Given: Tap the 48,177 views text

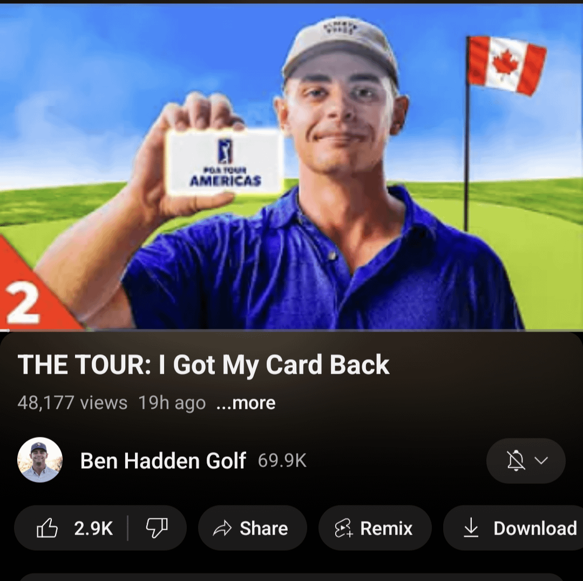Looking at the screenshot, I should [x=72, y=403].
